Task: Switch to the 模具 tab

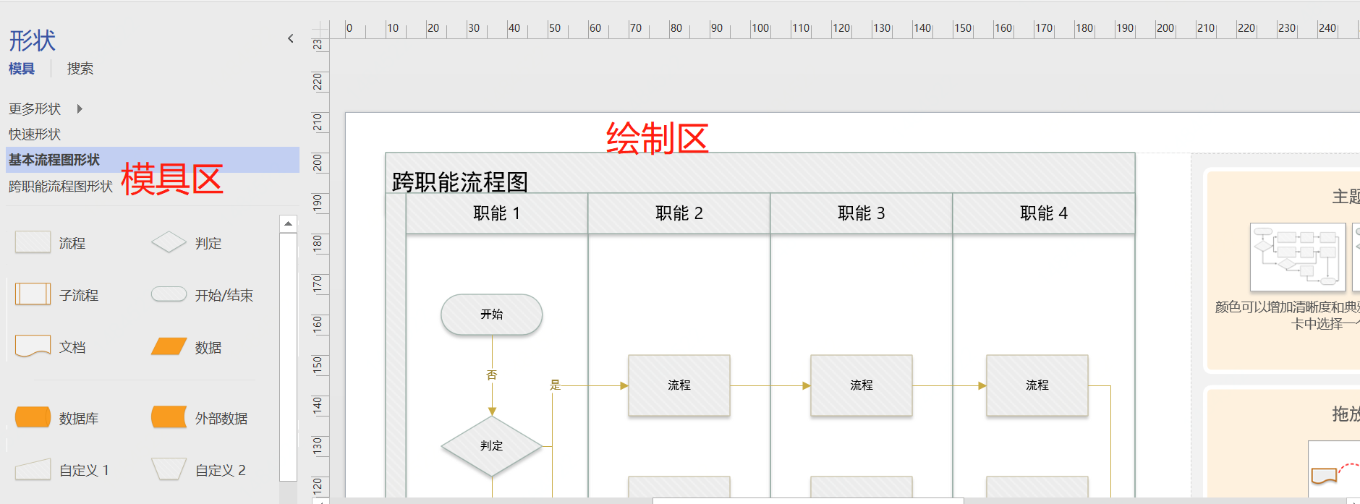Action: [x=22, y=69]
